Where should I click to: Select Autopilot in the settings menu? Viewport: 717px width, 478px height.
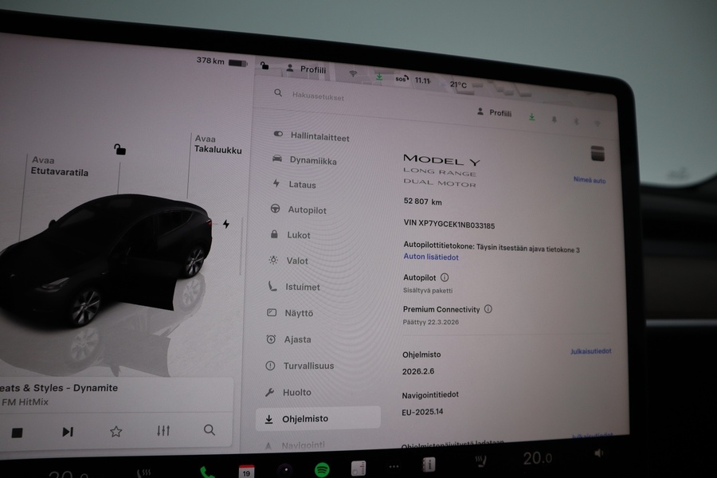(x=307, y=210)
